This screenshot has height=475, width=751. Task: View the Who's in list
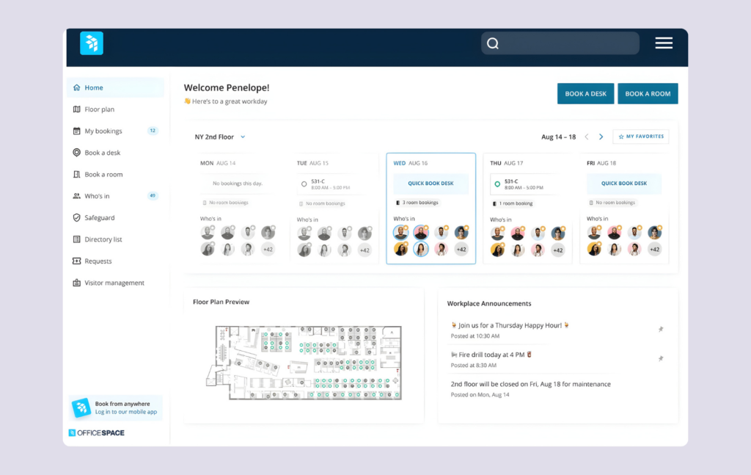click(98, 196)
